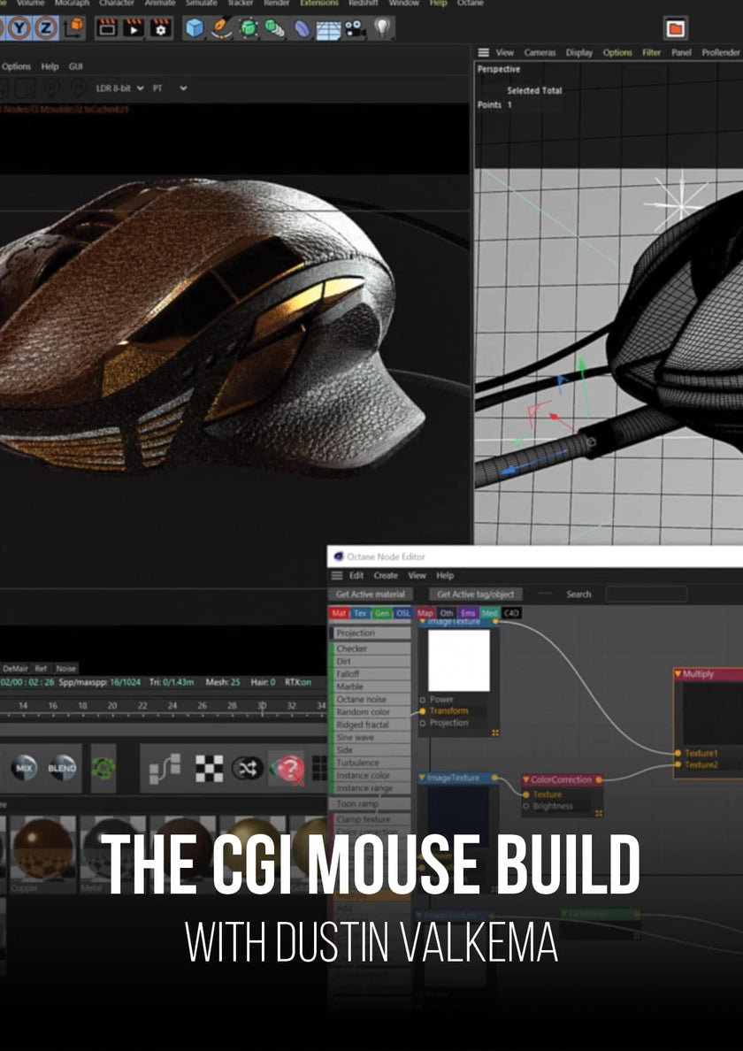Screen dimensions: 743x1051
Task: Click Render to Picture Viewer icon
Action: click(134, 28)
